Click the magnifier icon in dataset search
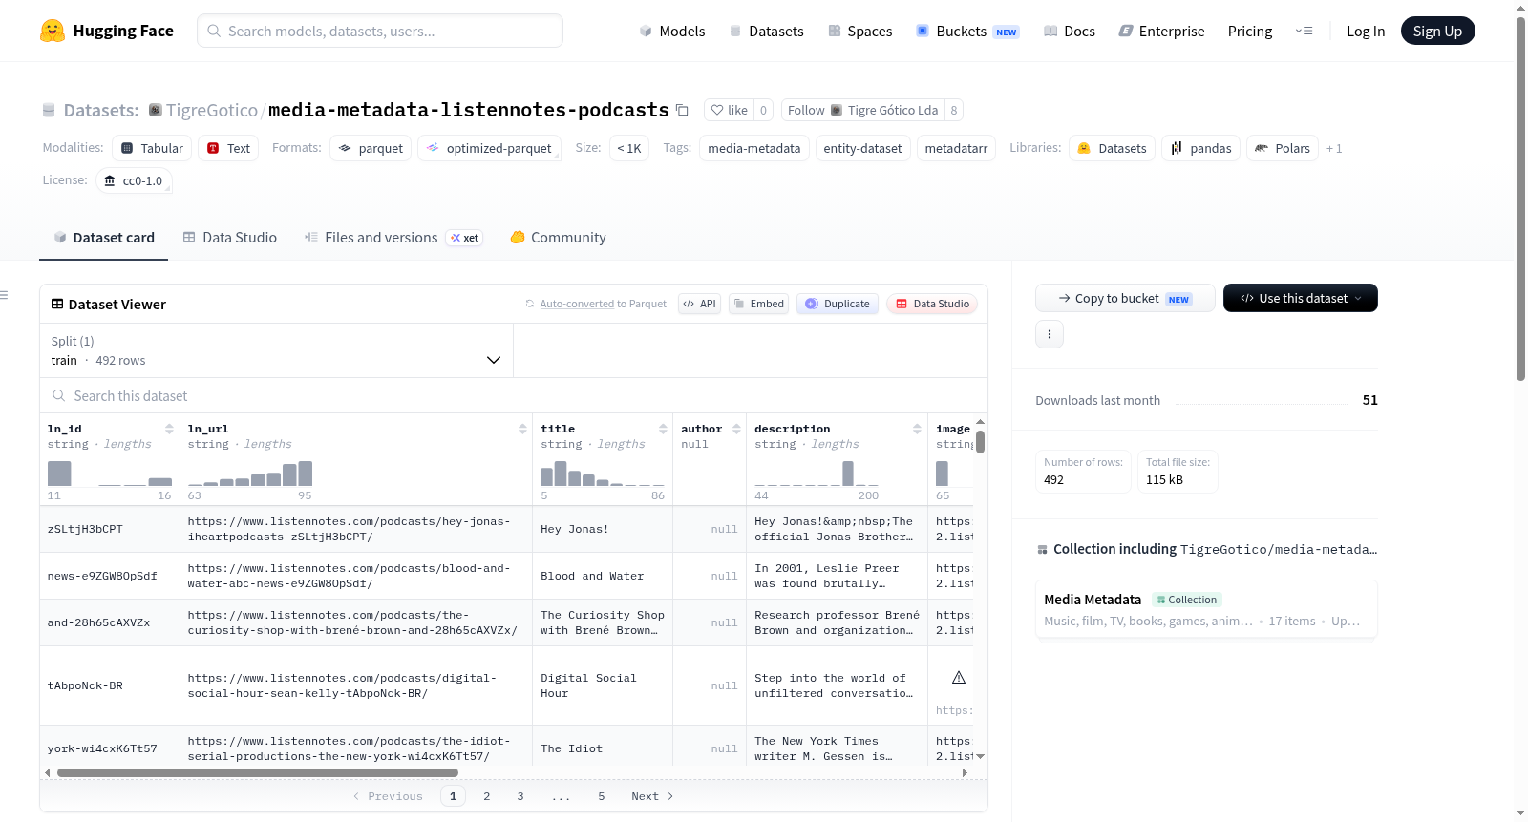1528x822 pixels. [59, 395]
